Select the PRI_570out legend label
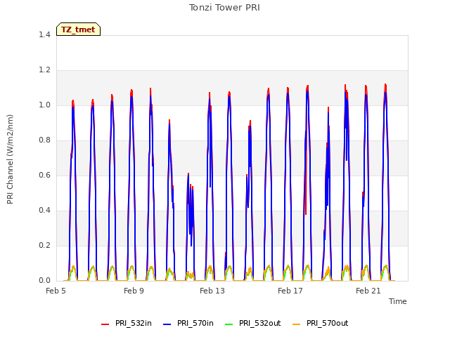The height and width of the screenshot is (337, 450). [x=328, y=323]
